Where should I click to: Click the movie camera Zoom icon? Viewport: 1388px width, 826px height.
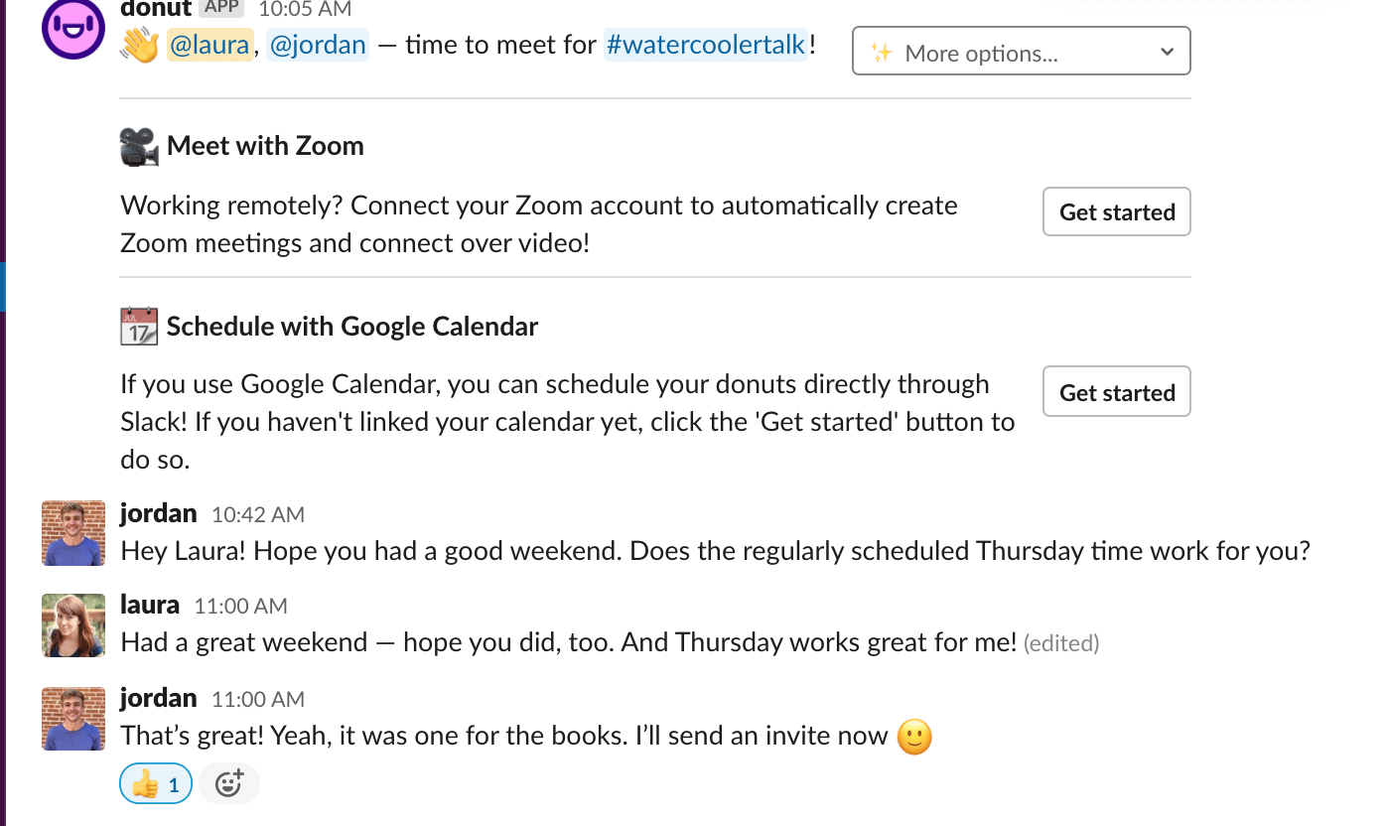tap(139, 146)
